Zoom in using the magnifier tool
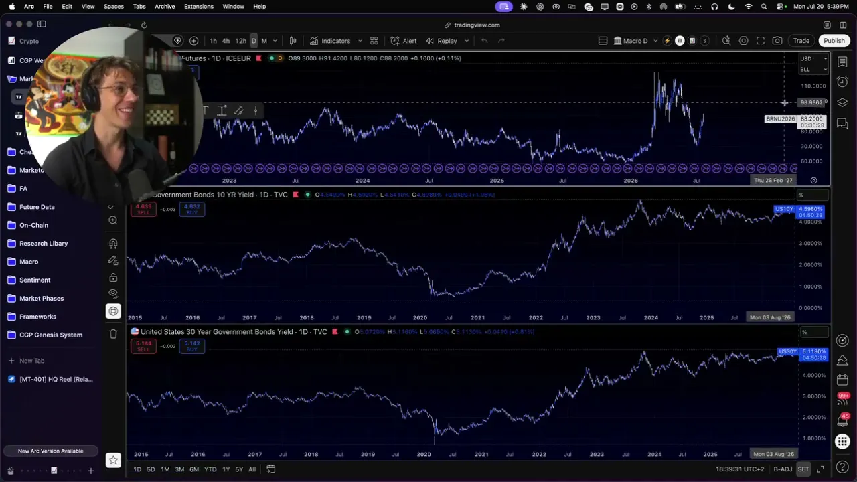857x482 pixels. click(x=113, y=220)
